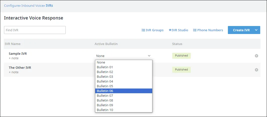Screen dimensions: 267x117
Task: Open IVR Groups link
Action: pyautogui.click(x=153, y=30)
